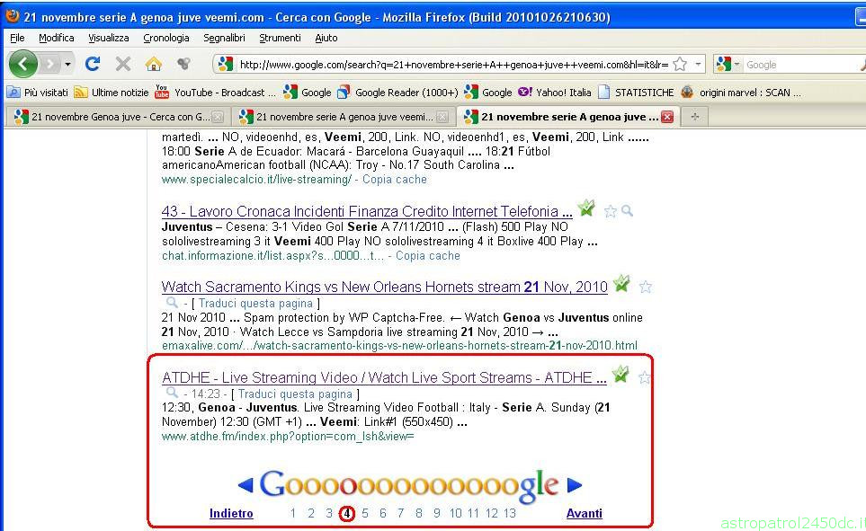The height and width of the screenshot is (531, 866).
Task: Open the origini marvel : SCAN bookmark
Action: click(x=741, y=93)
